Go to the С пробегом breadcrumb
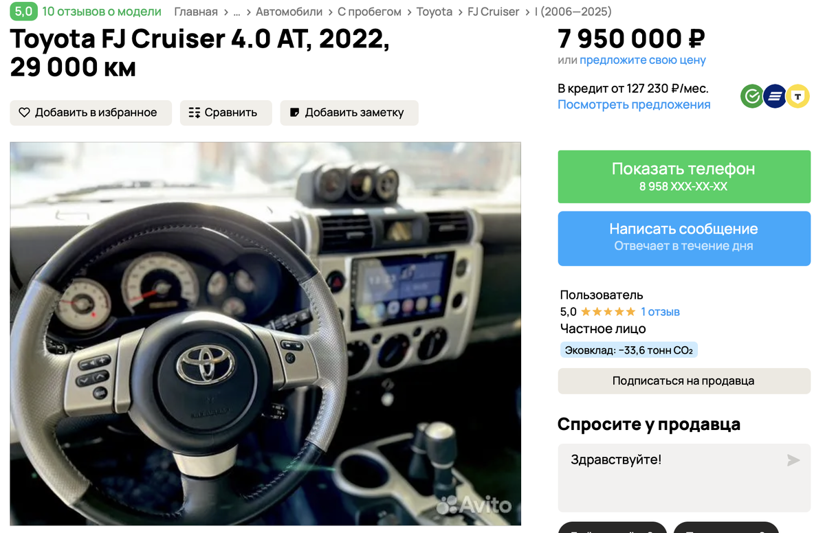The height and width of the screenshot is (533, 825). (x=369, y=12)
